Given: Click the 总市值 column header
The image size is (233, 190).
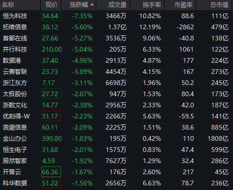Looking at the screenshot, I should [219, 5].
